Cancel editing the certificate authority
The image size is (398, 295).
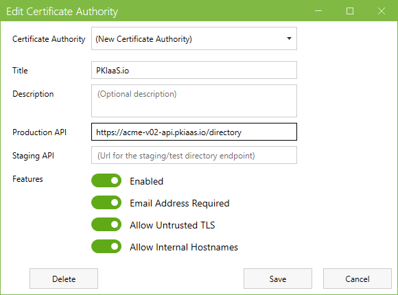coord(358,279)
